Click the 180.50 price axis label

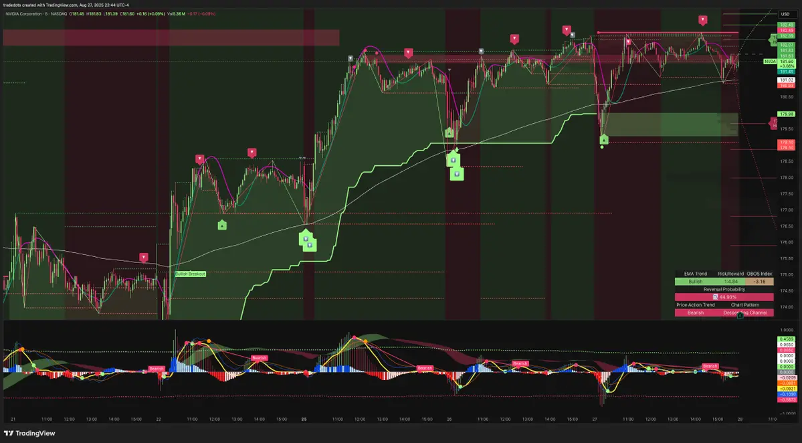(x=787, y=96)
